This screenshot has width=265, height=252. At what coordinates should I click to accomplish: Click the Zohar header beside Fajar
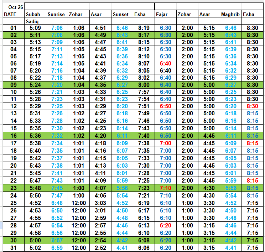(x=187, y=14)
